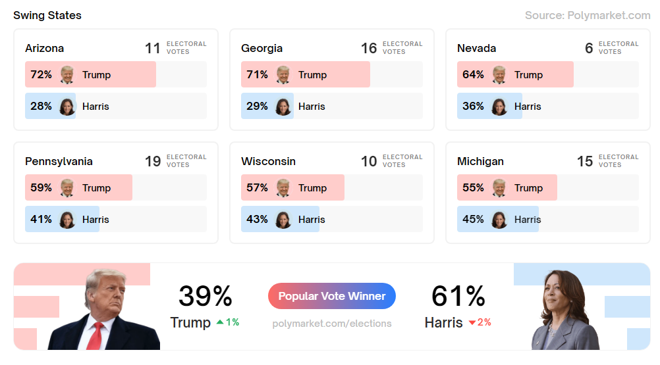660x365 pixels.
Task: Click the green up arrow next to Trump
Action: coord(221,322)
